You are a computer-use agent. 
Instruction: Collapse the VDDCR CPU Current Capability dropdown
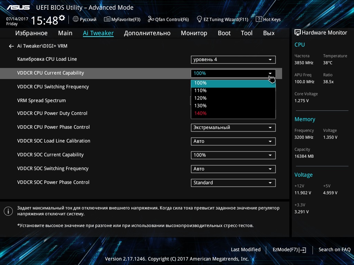click(x=233, y=73)
